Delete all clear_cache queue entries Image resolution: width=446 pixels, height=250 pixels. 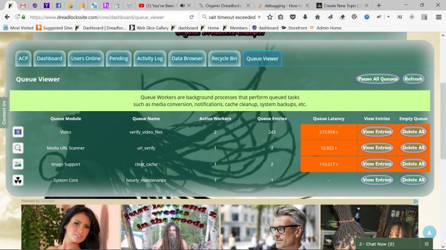coord(413,164)
